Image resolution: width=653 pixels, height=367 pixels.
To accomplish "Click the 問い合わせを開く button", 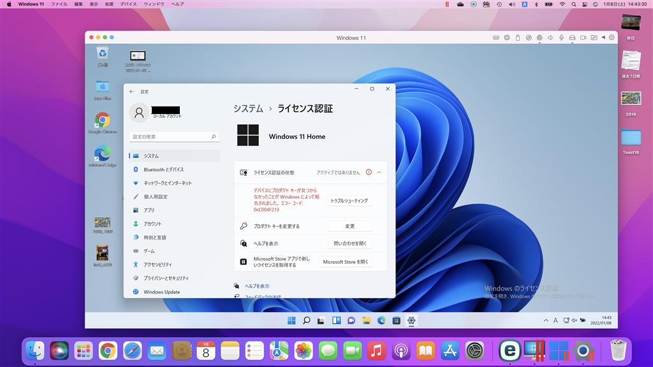I will pyautogui.click(x=350, y=243).
